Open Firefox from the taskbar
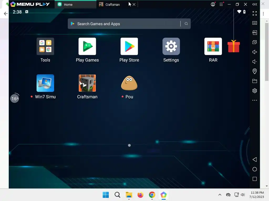 pos(140,195)
